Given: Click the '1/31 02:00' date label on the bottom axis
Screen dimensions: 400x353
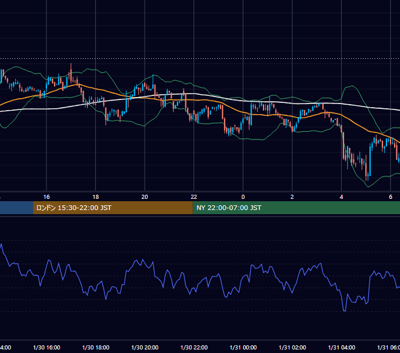Looking at the screenshot, I should [292, 347].
